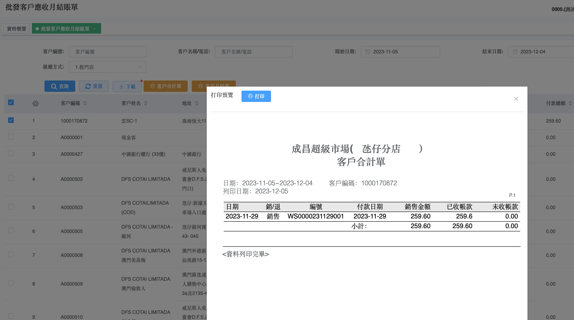
Task: Switch to the 實時概覽 tab
Action: (17, 29)
